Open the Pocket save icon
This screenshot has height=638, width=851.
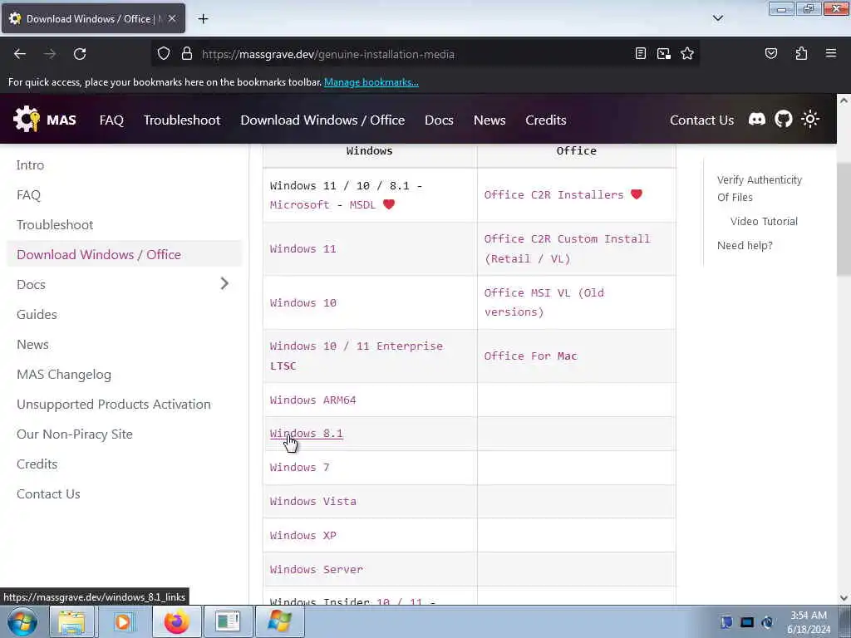pos(770,53)
